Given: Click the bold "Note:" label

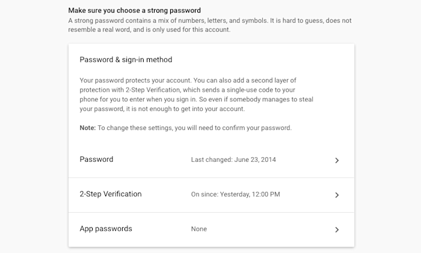Looking at the screenshot, I should pos(88,128).
